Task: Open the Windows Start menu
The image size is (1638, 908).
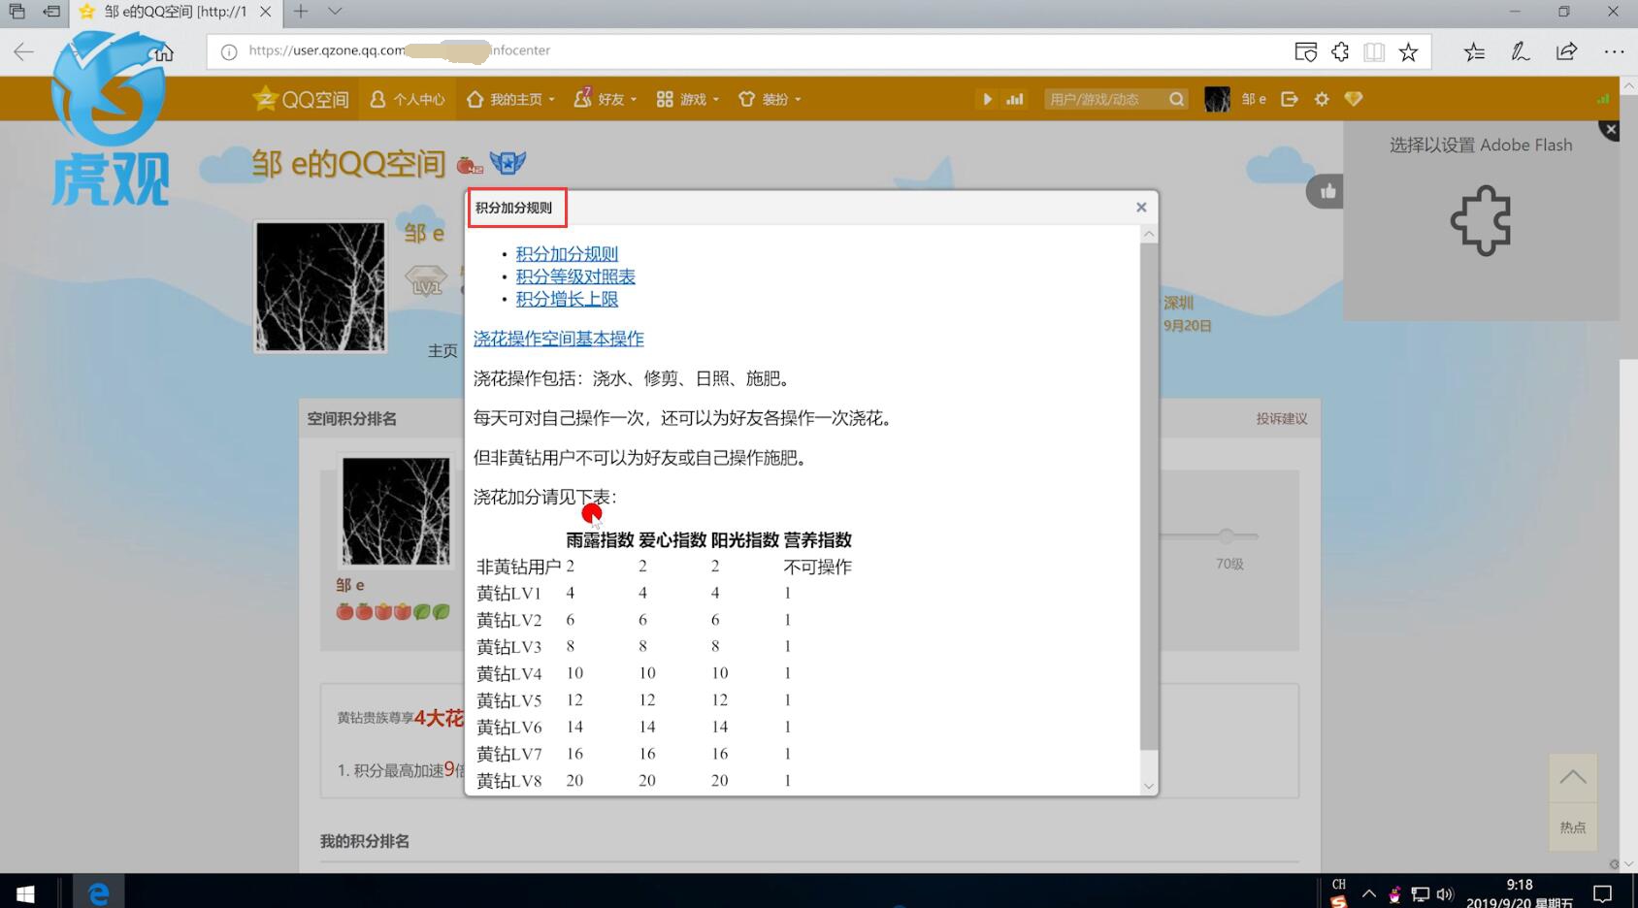Action: tap(25, 892)
